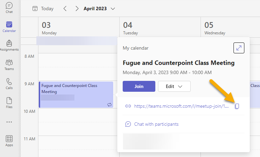Open the Apps store icon

click(x=9, y=141)
